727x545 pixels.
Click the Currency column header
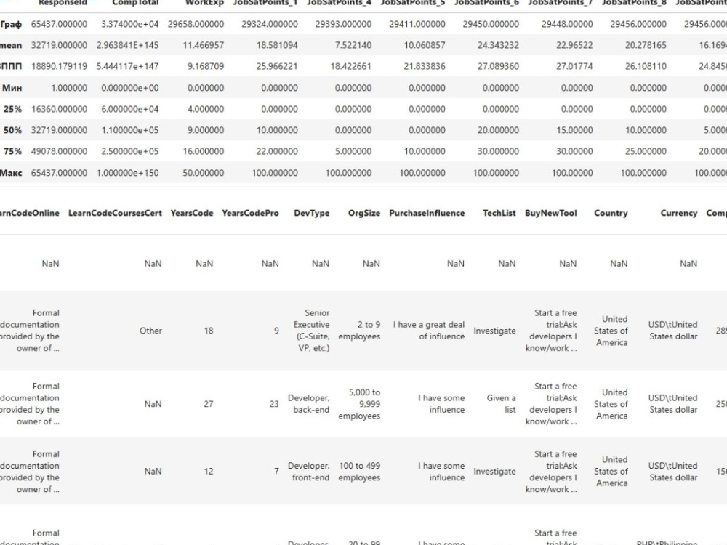(679, 213)
